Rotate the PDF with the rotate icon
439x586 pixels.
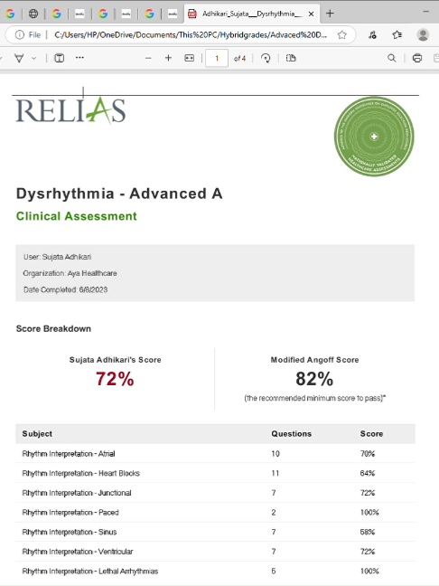click(x=266, y=58)
